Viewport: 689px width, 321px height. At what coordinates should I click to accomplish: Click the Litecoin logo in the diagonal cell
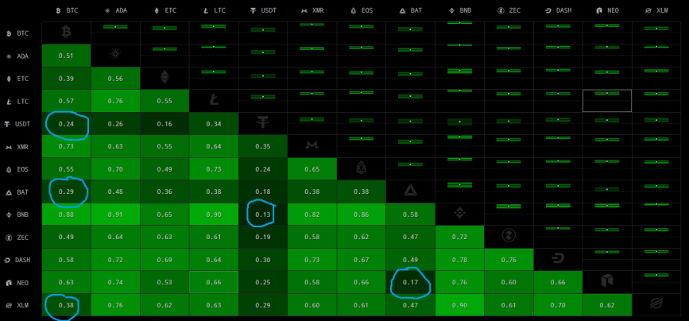(x=214, y=101)
